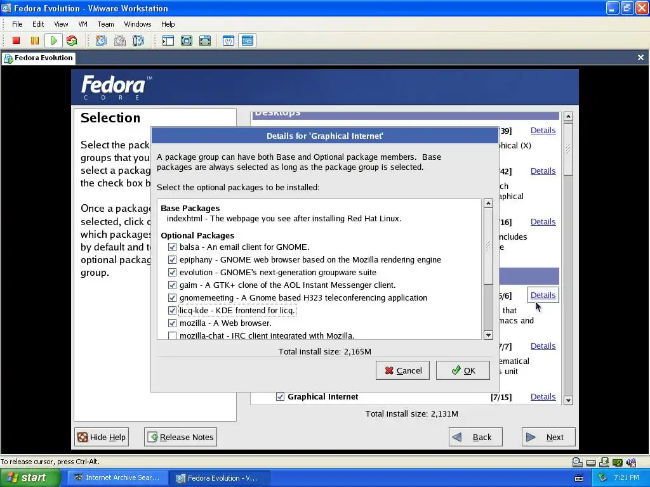Open the Team menu
650x487 pixels.
click(x=106, y=24)
